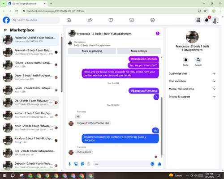224x179 pixels.
Task: Click the @Bangoura Francesca mention at top
Action: click(144, 59)
